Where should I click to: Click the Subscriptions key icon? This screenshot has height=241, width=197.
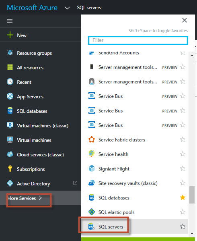point(10,168)
